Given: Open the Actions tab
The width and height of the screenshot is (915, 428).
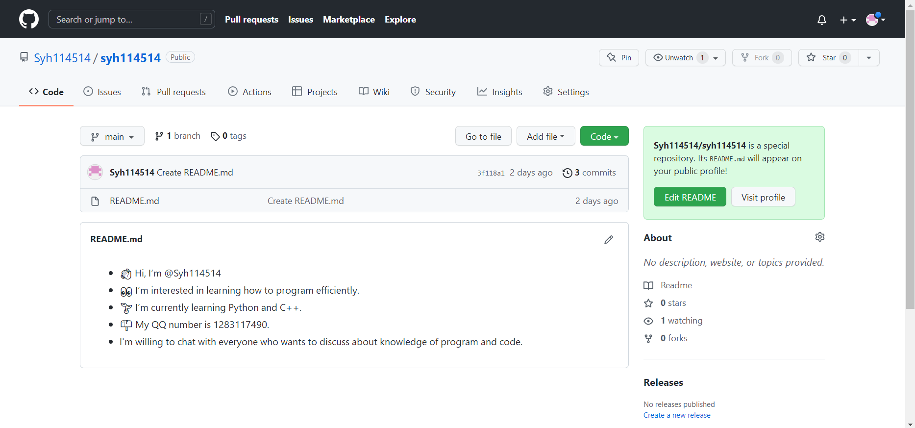Looking at the screenshot, I should click(x=249, y=92).
